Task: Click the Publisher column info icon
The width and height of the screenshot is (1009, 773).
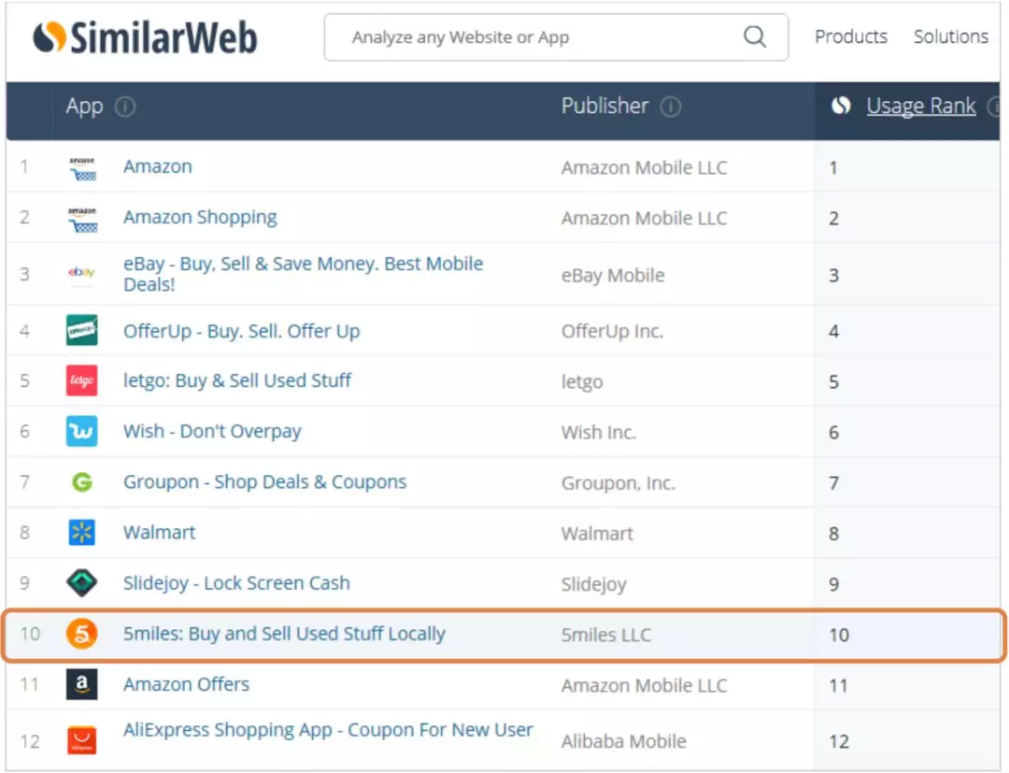Action: 671,107
